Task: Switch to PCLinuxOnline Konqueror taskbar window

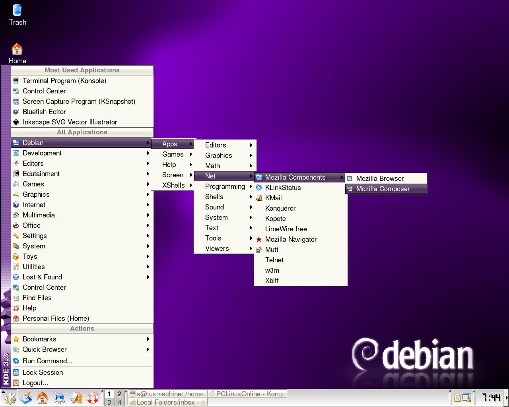Action: pyautogui.click(x=247, y=394)
